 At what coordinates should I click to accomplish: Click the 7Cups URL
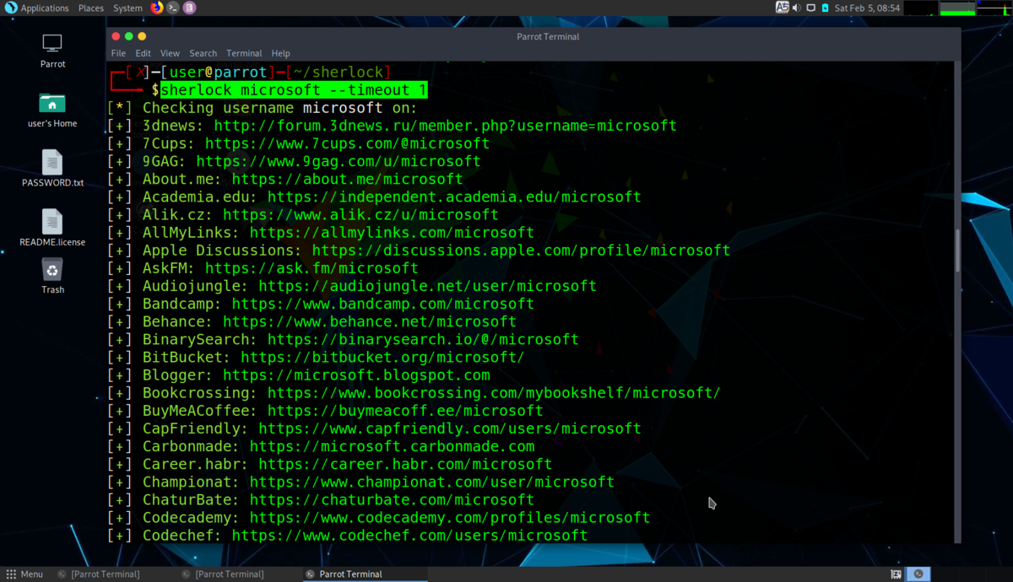pyautogui.click(x=347, y=143)
